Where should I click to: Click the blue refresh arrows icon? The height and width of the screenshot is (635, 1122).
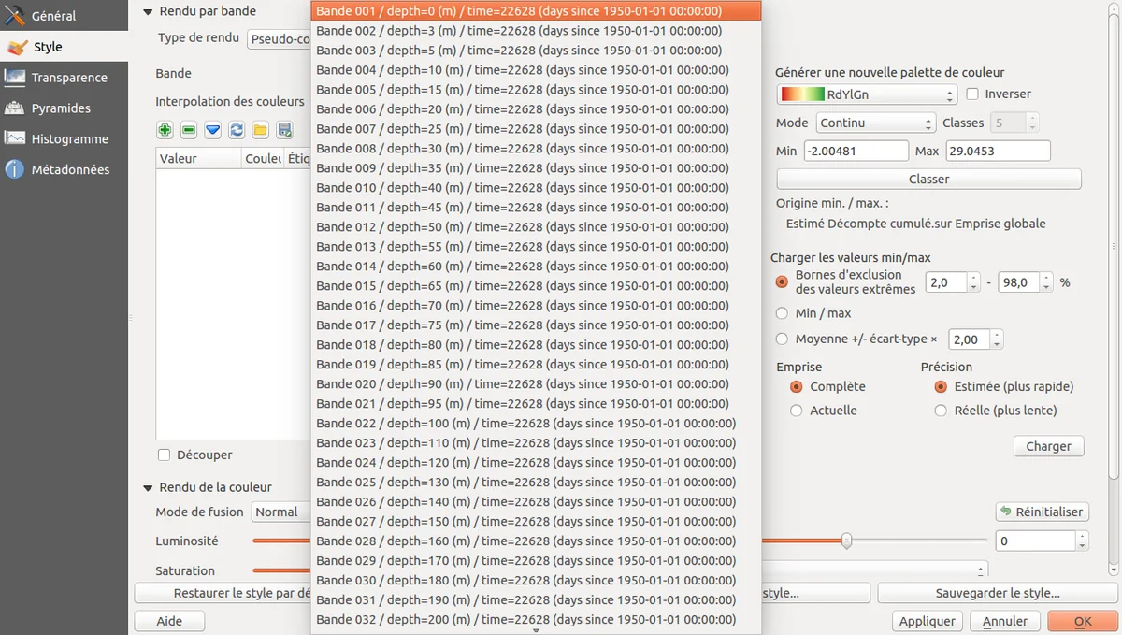point(237,130)
